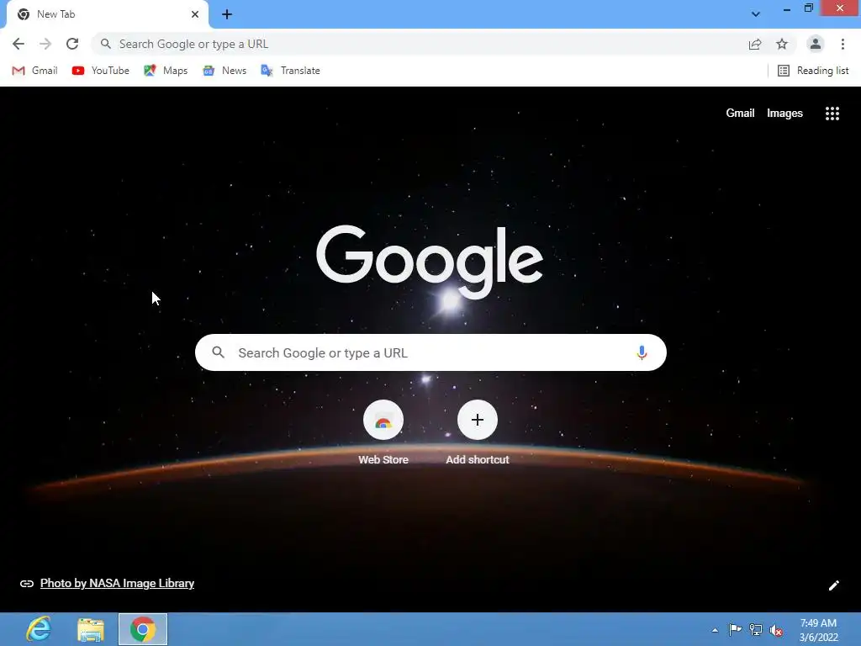Click the muted volume tray icon

pyautogui.click(x=776, y=631)
